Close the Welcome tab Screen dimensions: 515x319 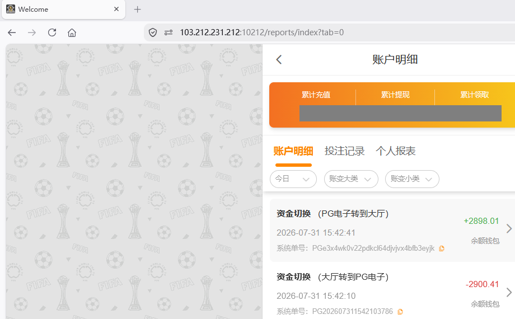coord(116,9)
